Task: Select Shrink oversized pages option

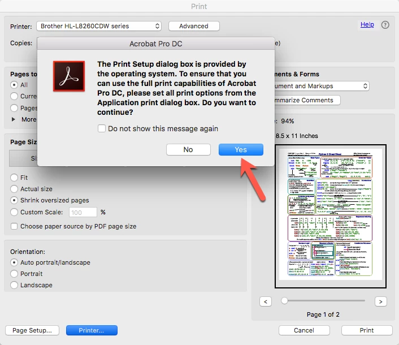Action: (14, 200)
